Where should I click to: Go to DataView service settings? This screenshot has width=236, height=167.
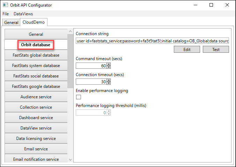coord(36,128)
